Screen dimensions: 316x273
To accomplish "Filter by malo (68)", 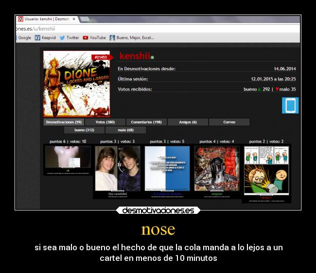I will click(x=125, y=130).
